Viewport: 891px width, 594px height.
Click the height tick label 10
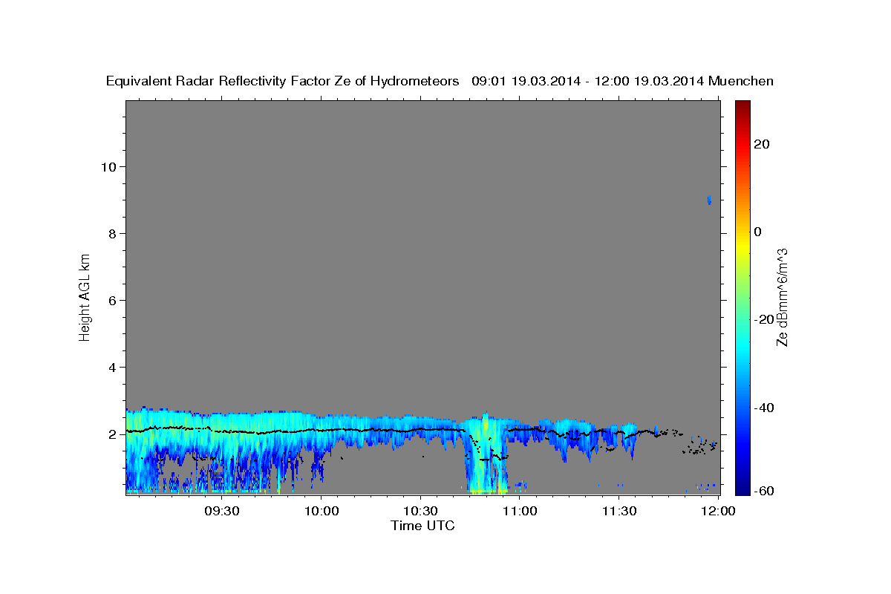(x=108, y=166)
